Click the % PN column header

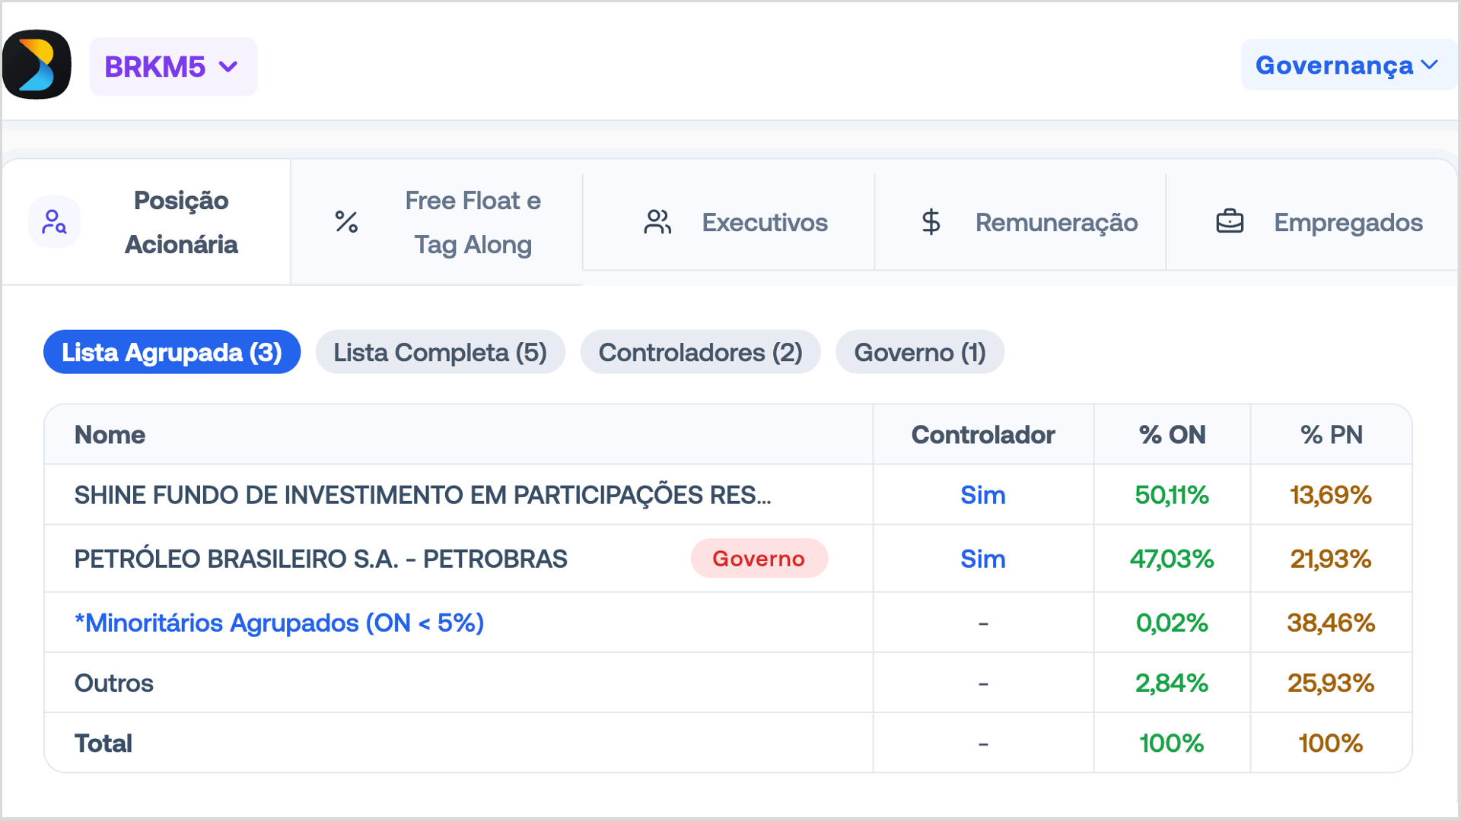coord(1332,435)
